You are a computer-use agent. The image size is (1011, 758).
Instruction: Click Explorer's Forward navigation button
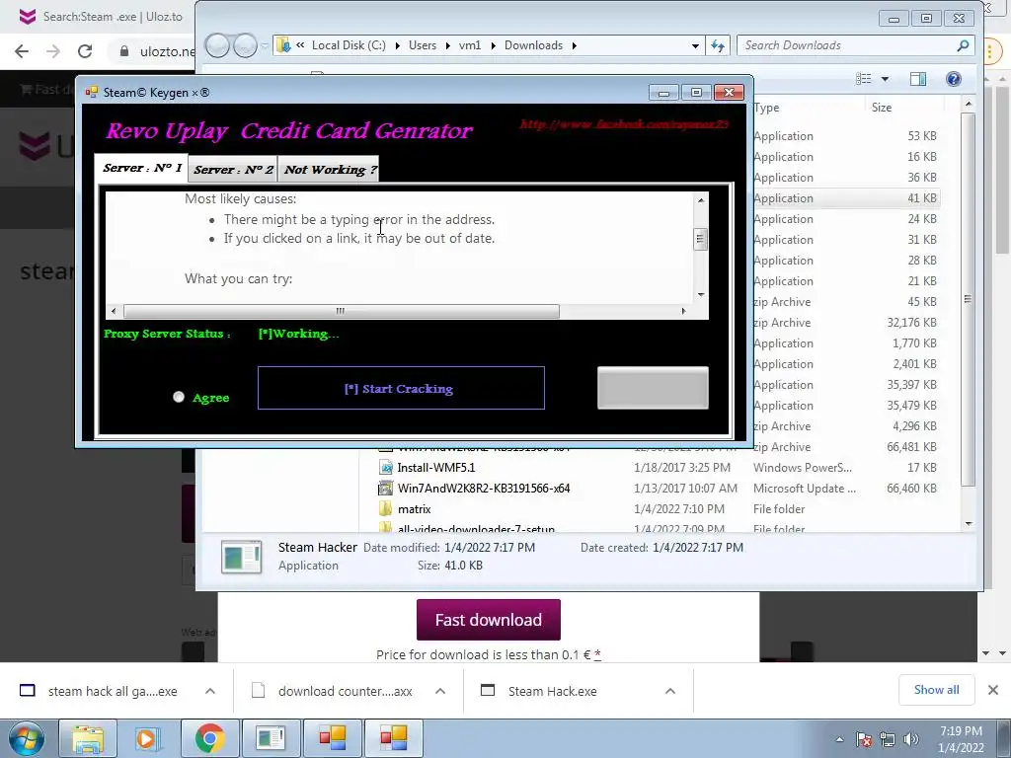pos(245,45)
